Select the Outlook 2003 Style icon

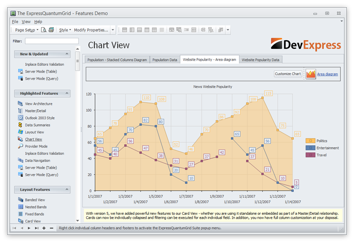[x=20, y=118]
